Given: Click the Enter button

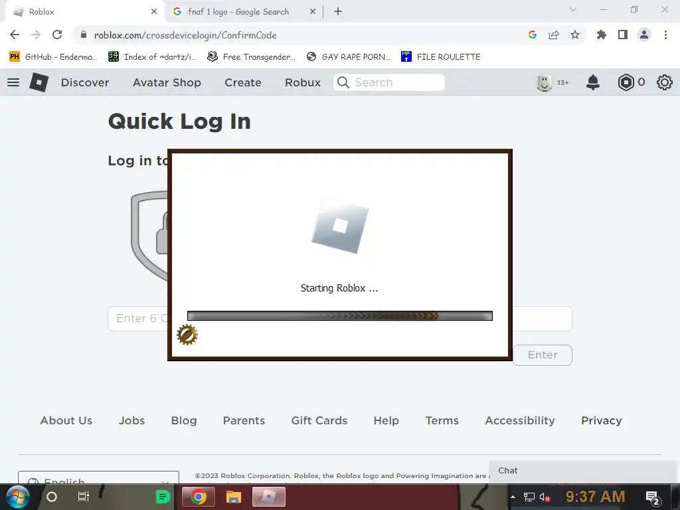Looking at the screenshot, I should click(543, 355).
